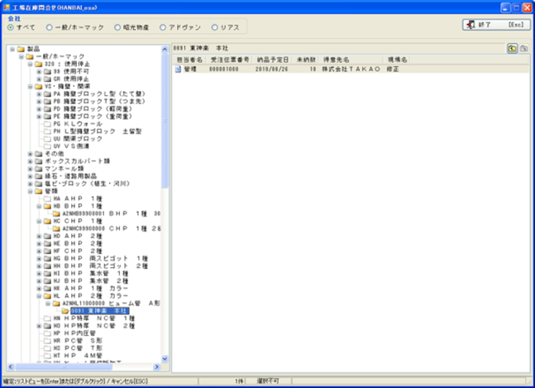
Task: Click the tree horizontal scroll-right arrow
Action: pos(157,367)
